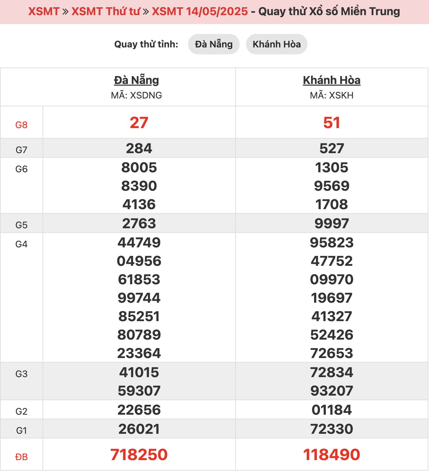
Task: Click the ĐB row label
Action: pos(21,457)
